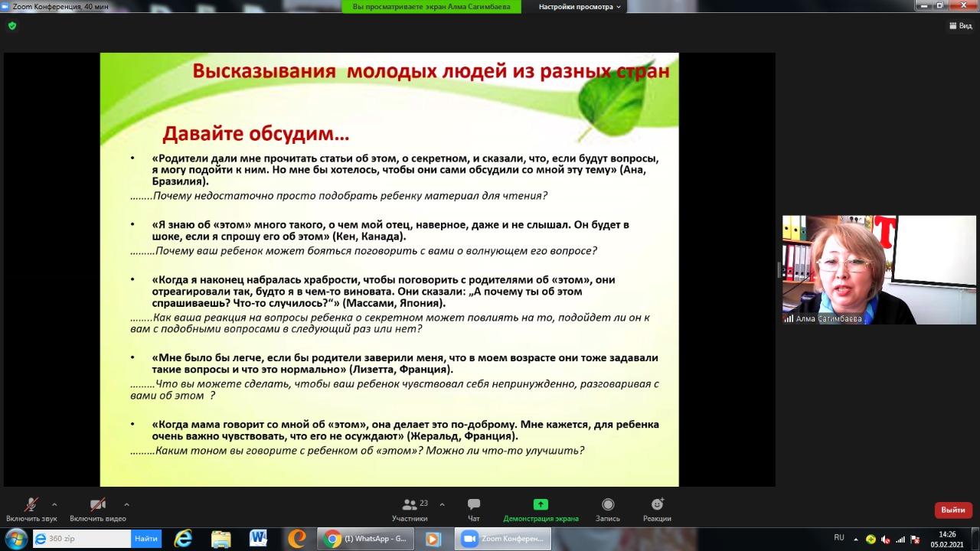
Task: Switch to WhatsApp Chrome taskbar window
Action: (x=367, y=539)
